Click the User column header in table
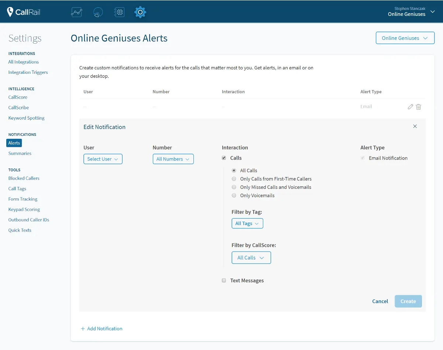Image resolution: width=443 pixels, height=350 pixels. coord(88,92)
